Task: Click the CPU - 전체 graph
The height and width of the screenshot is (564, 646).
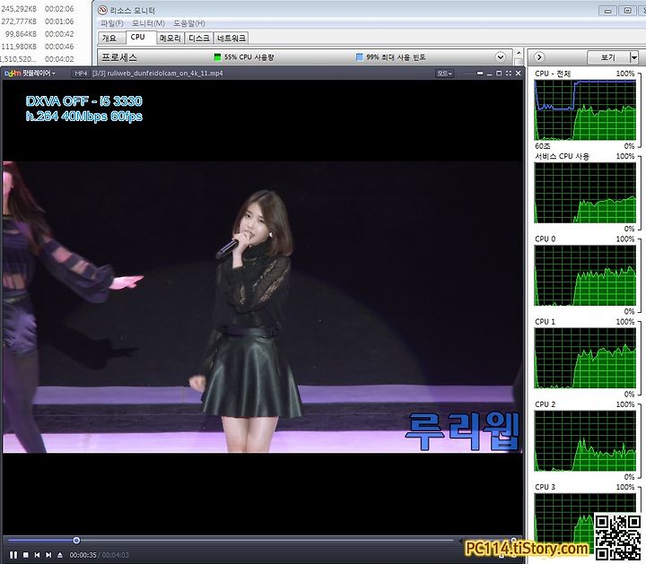Action: coord(585,110)
